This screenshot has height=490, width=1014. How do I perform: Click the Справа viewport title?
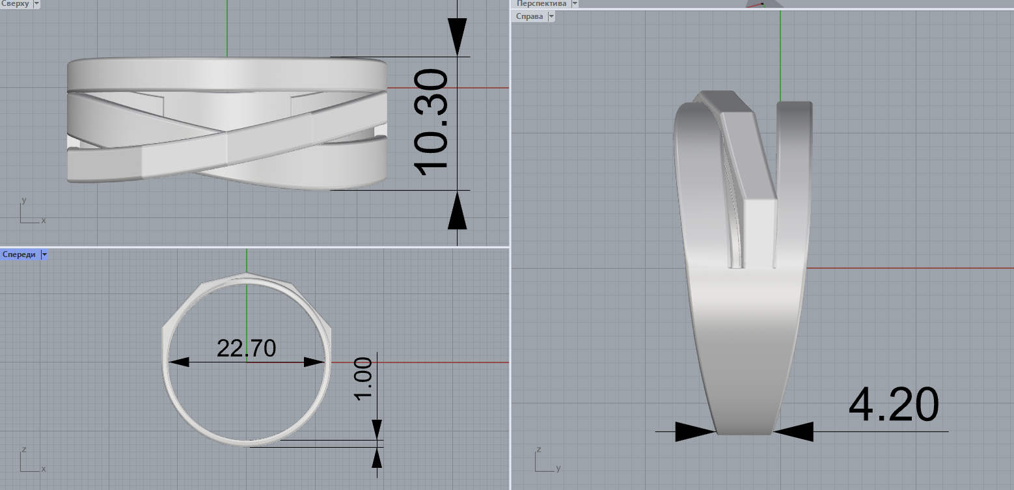[x=529, y=16]
